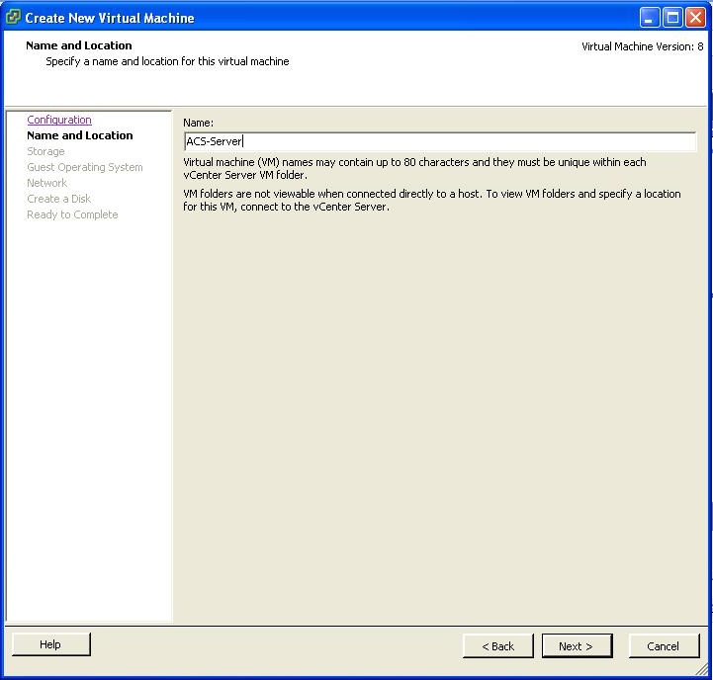Select the Guest Operating System step
This screenshot has width=713, height=680.
point(84,167)
